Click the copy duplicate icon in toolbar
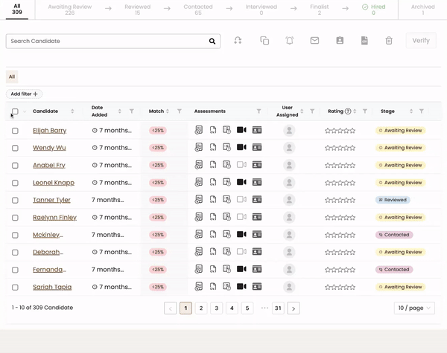The width and height of the screenshot is (447, 353). click(264, 41)
